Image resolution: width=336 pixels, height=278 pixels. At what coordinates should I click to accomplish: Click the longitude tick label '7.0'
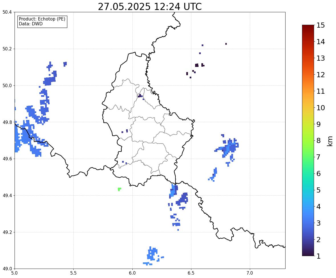(250, 273)
